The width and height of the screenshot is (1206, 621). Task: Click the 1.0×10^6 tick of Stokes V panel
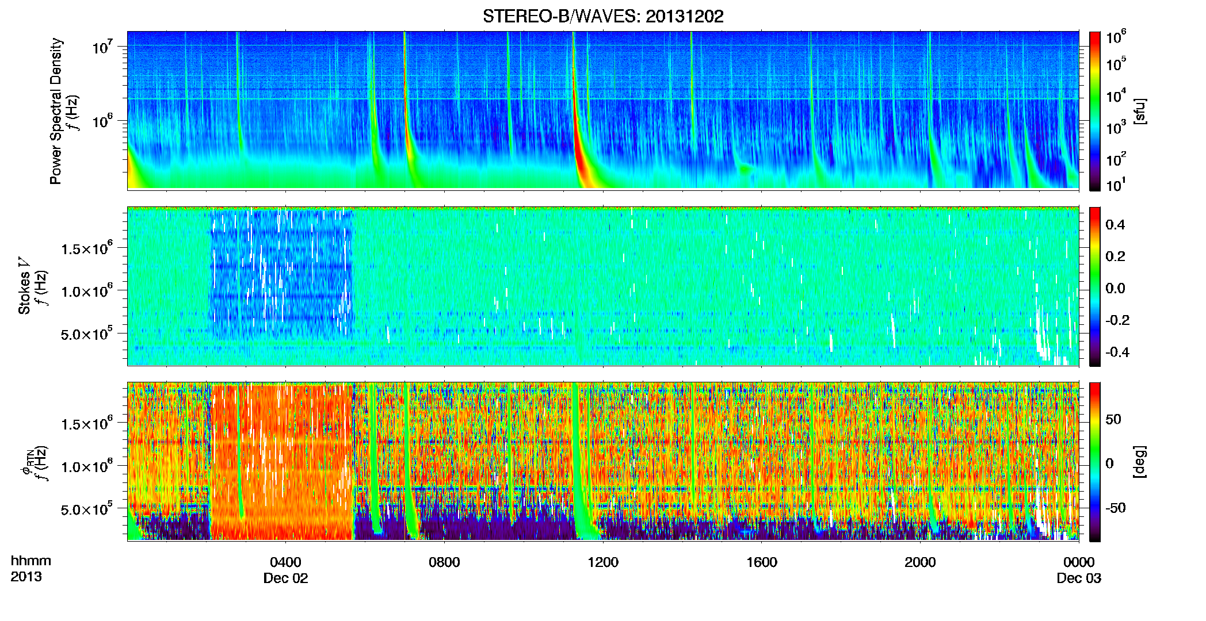pos(86,290)
